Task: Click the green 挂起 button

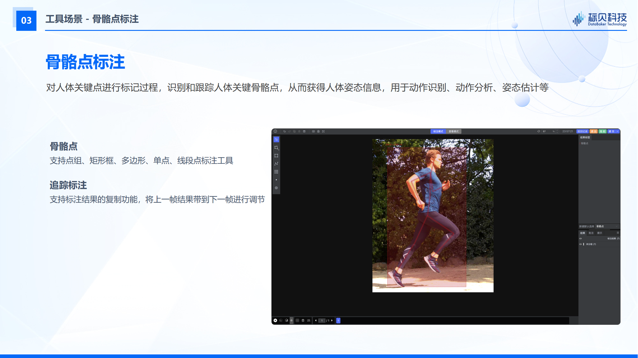Action: pyautogui.click(x=602, y=131)
